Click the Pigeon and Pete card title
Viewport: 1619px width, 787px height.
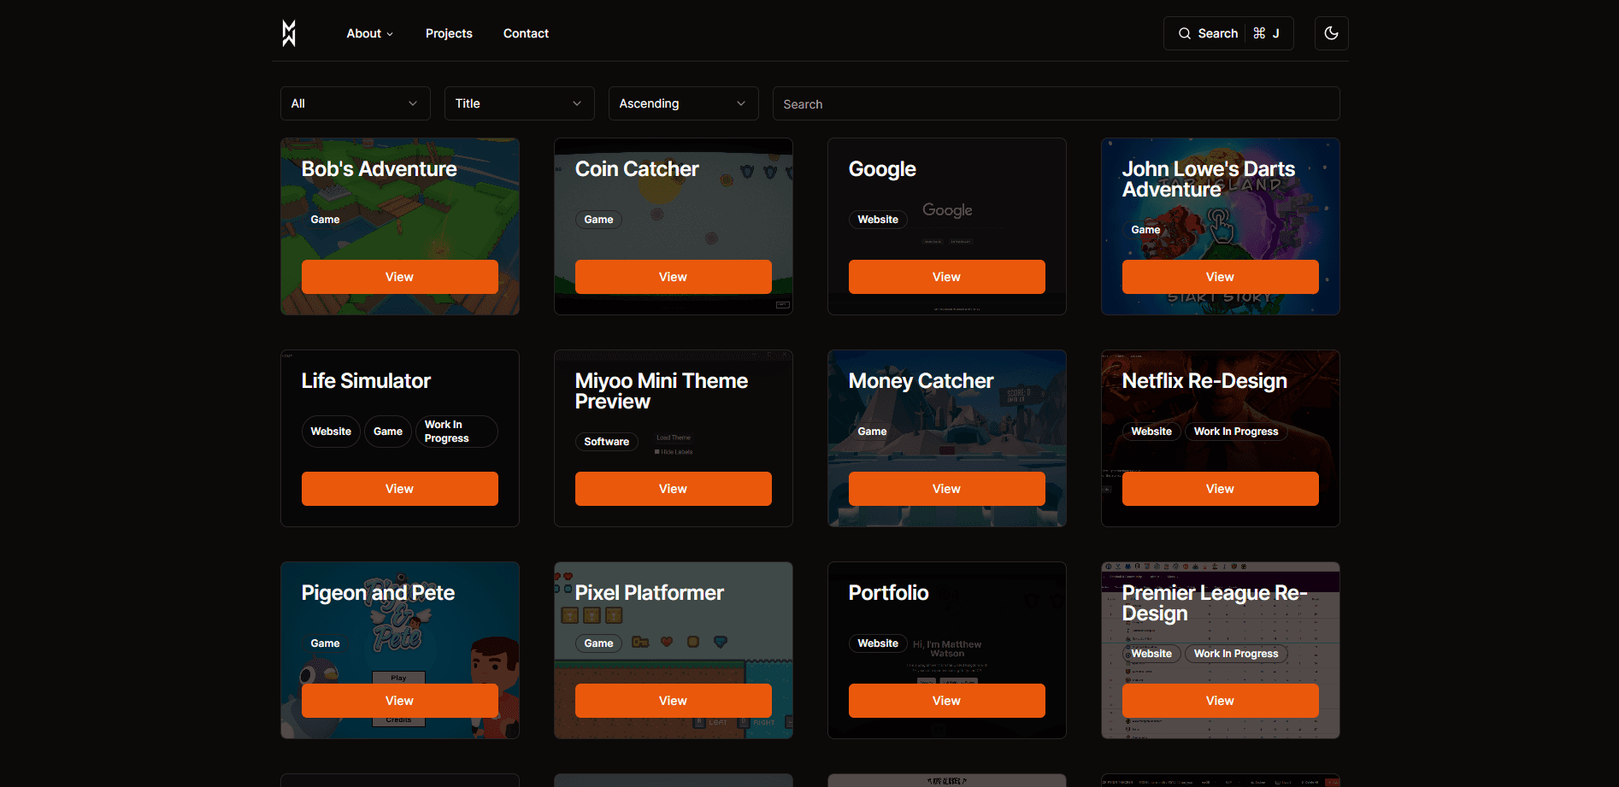[378, 593]
